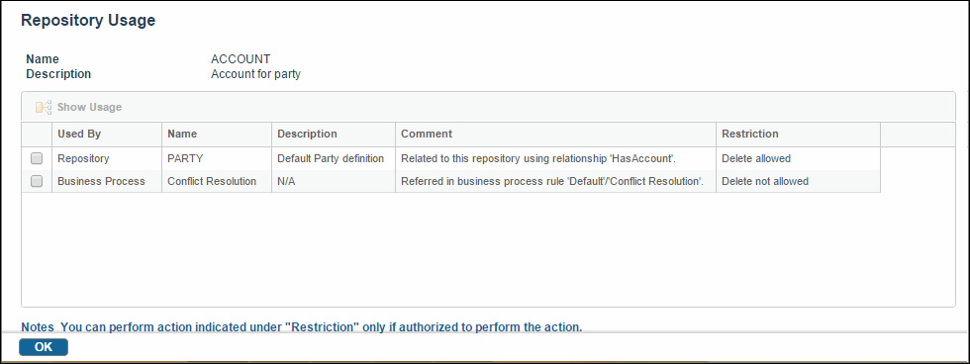The width and height of the screenshot is (970, 364).
Task: Sort by the Used By column header
Action: click(x=107, y=135)
